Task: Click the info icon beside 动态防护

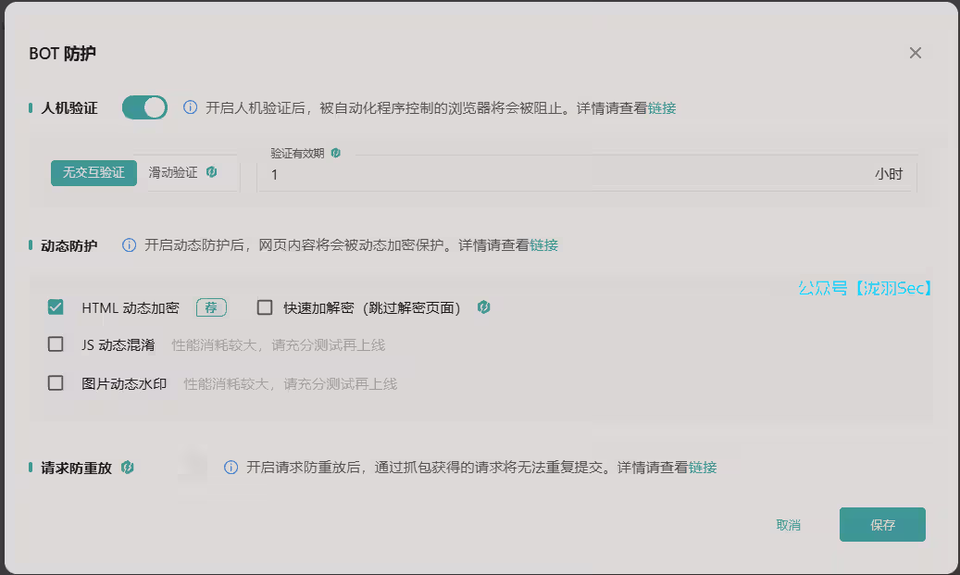Action: coord(127,245)
